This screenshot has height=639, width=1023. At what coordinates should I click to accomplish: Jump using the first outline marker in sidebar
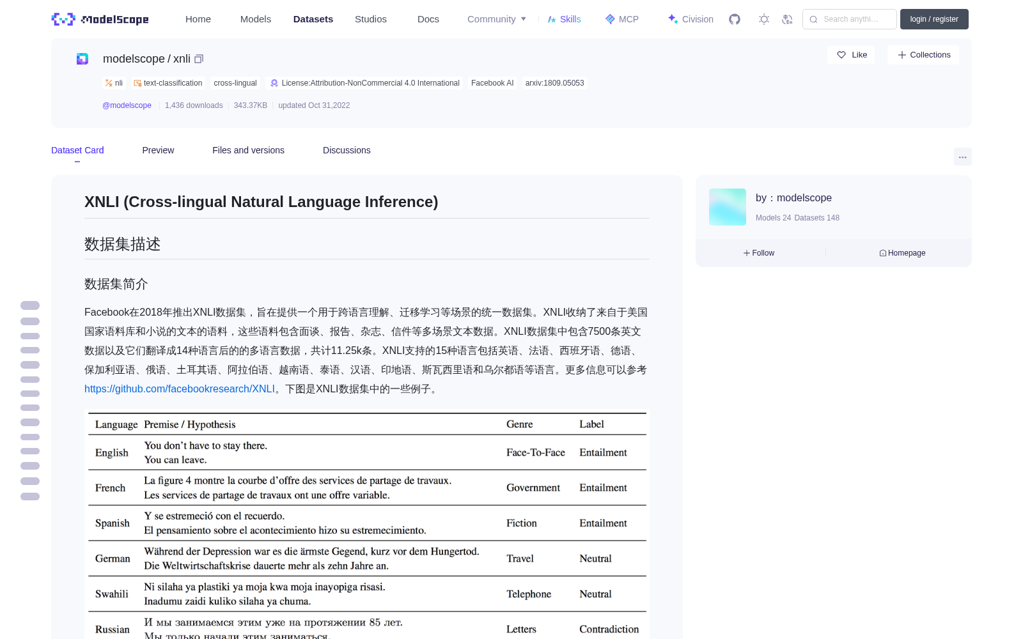[x=30, y=305]
